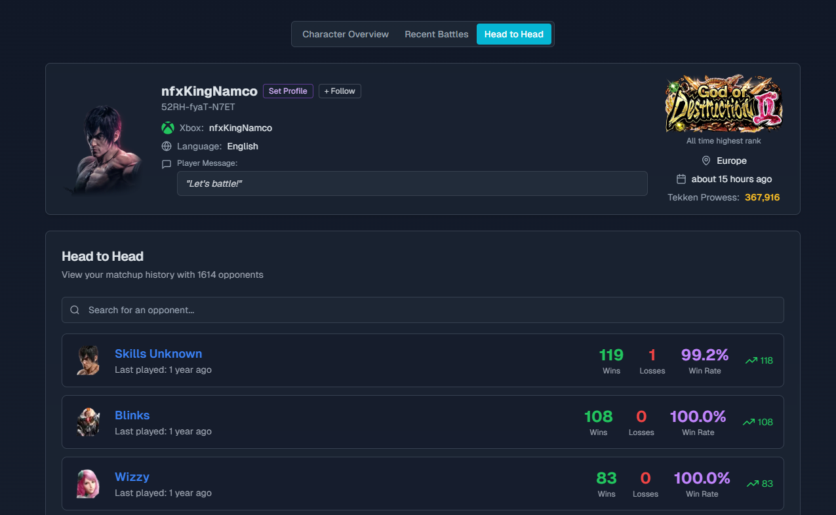Screen dimensions: 836x515
Task: Click the speech bubble Player Message icon
Action: coord(167,164)
